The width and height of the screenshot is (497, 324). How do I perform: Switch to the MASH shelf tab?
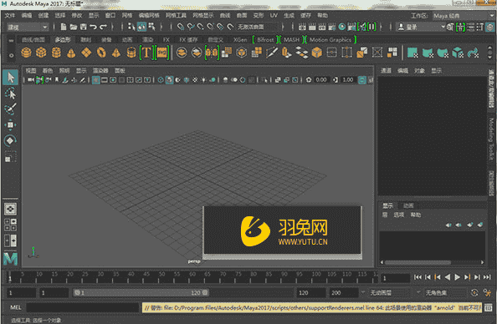point(292,40)
